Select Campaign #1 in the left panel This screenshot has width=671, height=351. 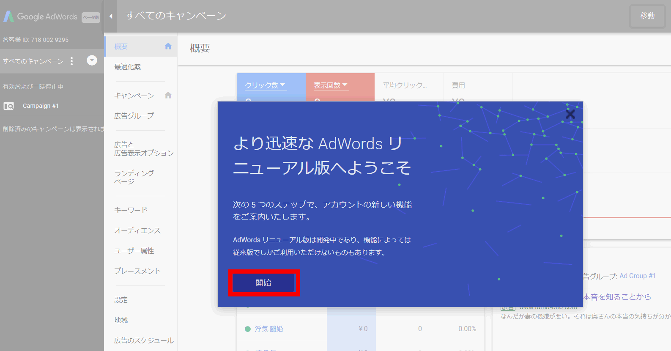click(x=41, y=106)
